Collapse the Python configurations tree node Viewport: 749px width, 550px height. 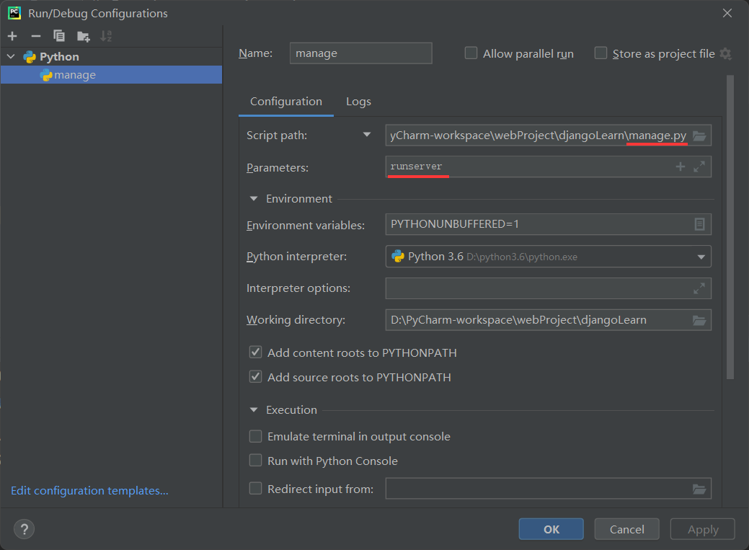pos(11,56)
